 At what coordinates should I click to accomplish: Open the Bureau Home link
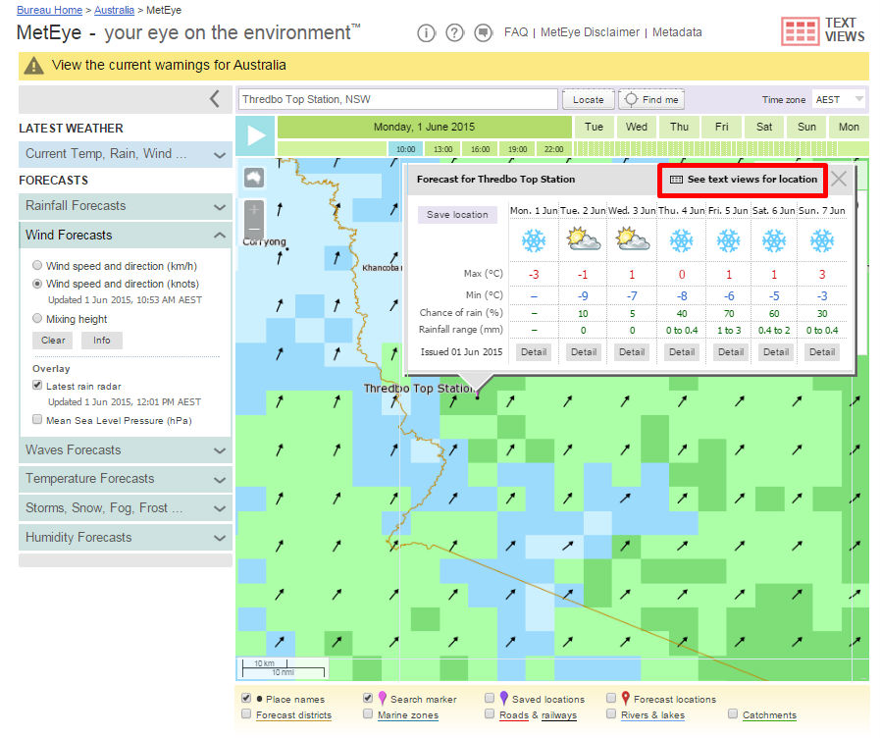coord(49,10)
